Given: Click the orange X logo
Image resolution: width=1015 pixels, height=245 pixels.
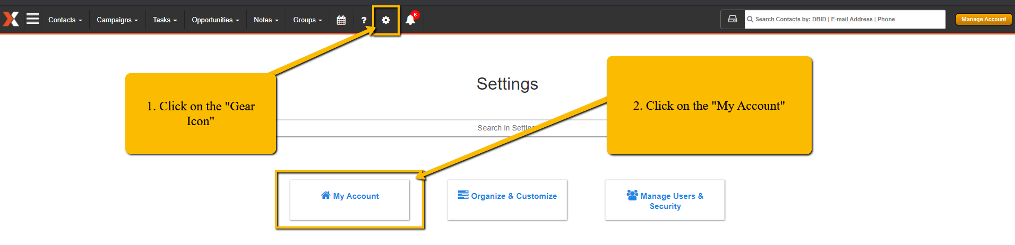Looking at the screenshot, I should pos(11,19).
